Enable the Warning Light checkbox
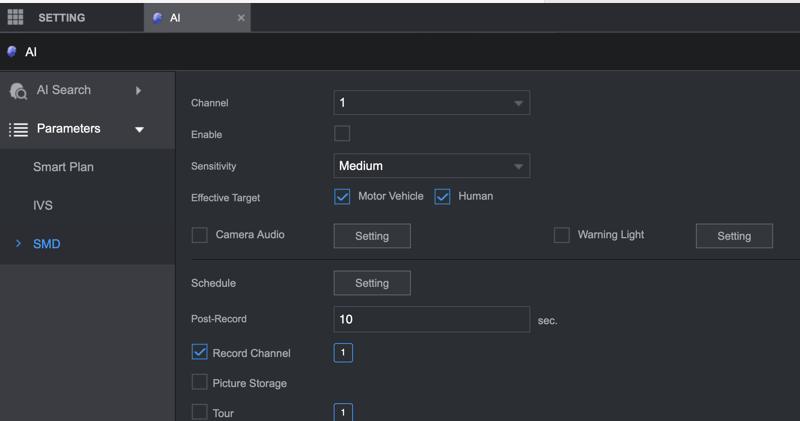 point(561,235)
